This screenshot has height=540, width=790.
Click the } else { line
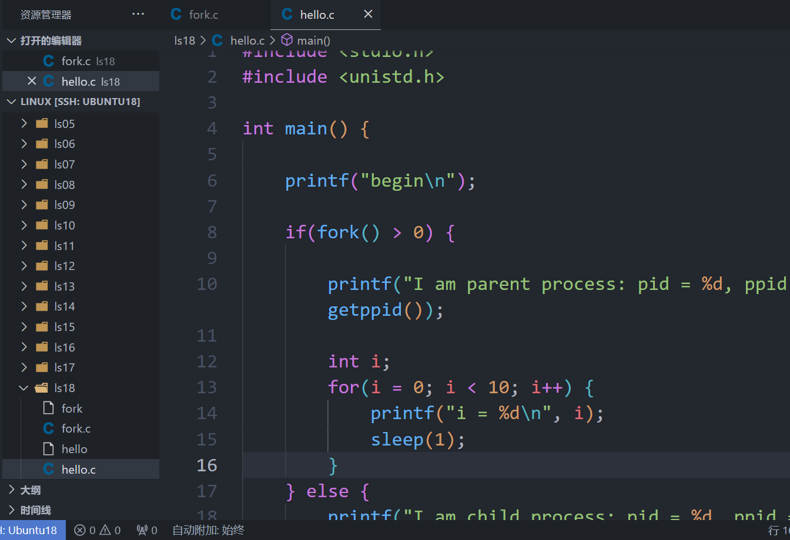tap(327, 491)
